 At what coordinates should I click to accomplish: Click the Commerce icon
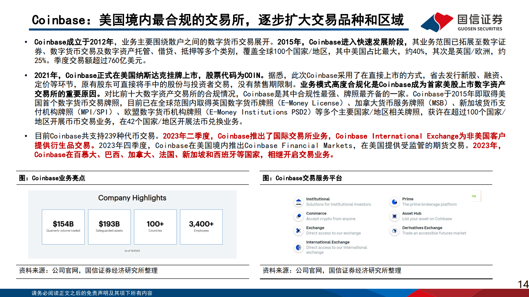coord(298,216)
